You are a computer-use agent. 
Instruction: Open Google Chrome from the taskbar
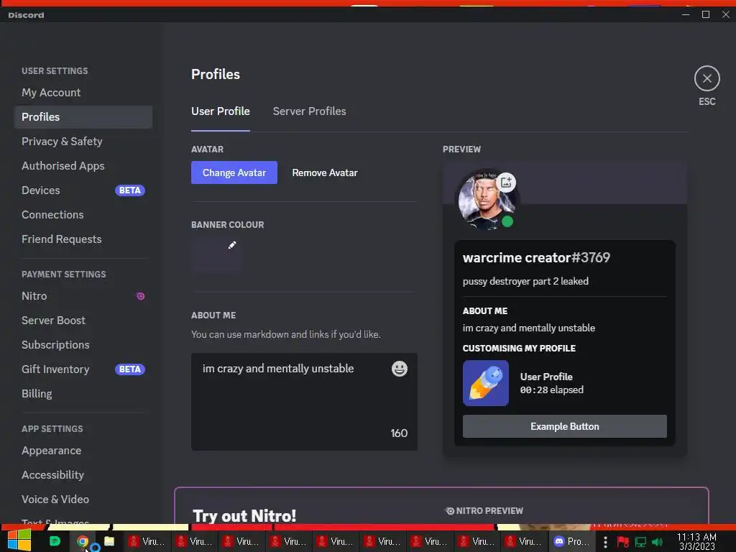click(x=83, y=541)
